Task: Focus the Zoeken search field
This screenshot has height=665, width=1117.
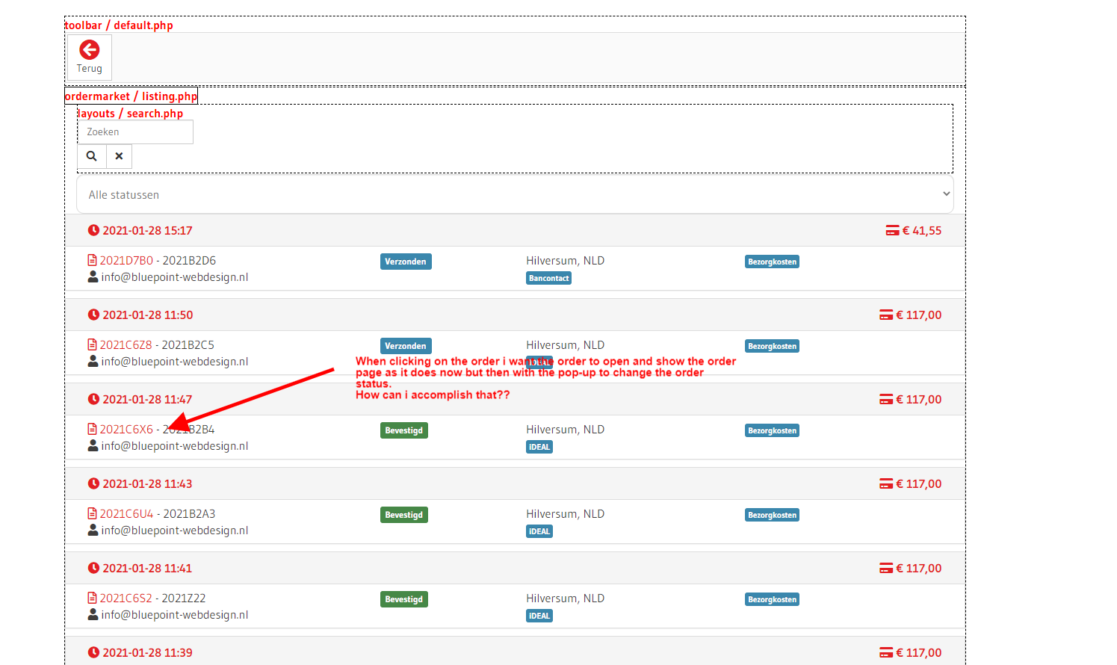Action: click(x=135, y=132)
